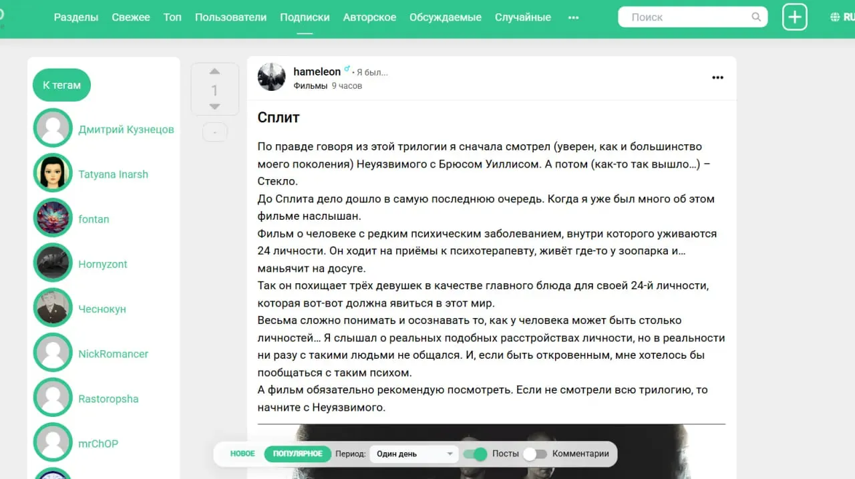The width and height of the screenshot is (855, 479).
Task: Open the Разделы nav item
Action: coord(76,17)
